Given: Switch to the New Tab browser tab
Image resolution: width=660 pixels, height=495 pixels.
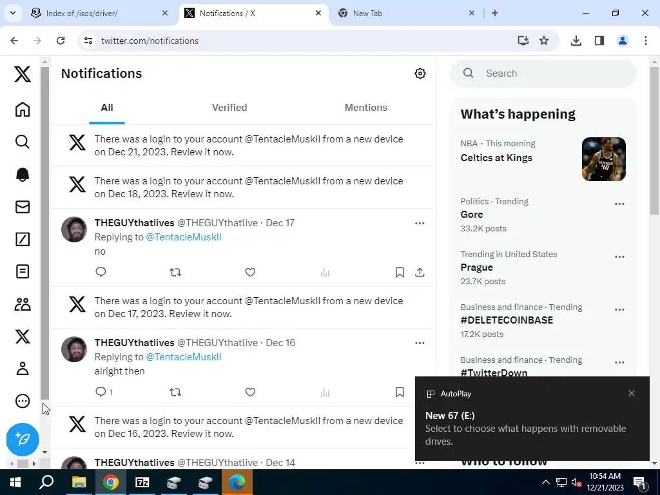Looking at the screenshot, I should (406, 14).
